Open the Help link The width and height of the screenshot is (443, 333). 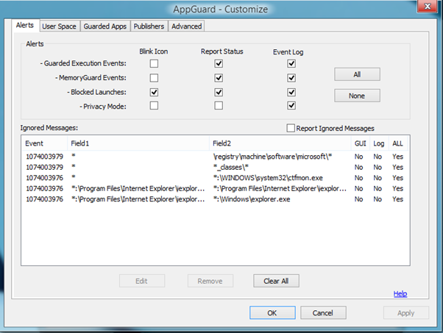400,294
